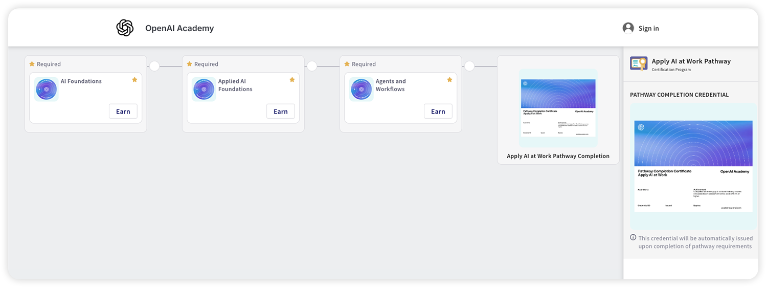Image resolution: width=767 pixels, height=288 pixels.
Task: Click the Required label above AI Foundations
Action: 49,64
